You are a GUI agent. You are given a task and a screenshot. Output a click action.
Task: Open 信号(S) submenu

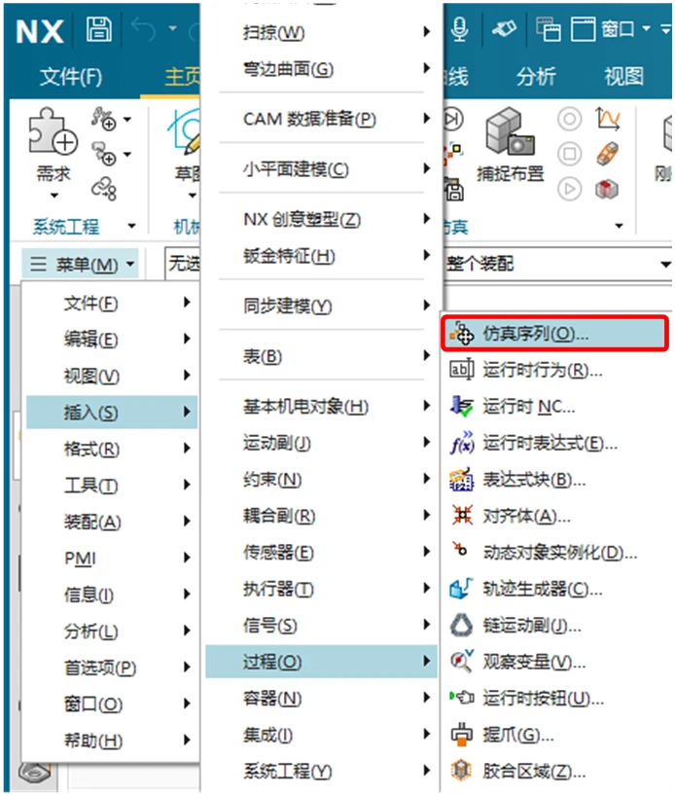click(x=321, y=626)
